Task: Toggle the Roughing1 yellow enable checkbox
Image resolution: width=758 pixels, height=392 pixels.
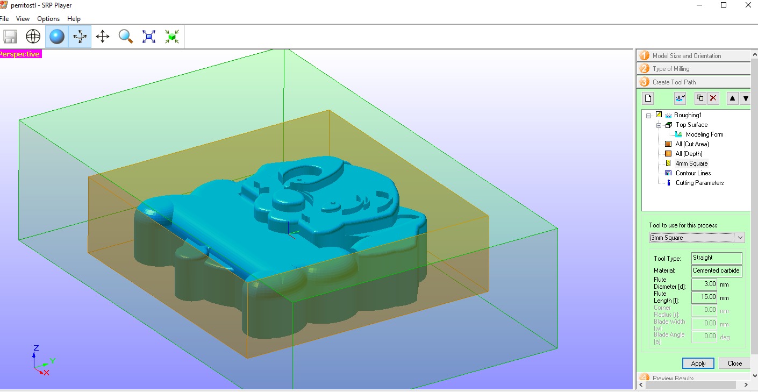Action: (x=659, y=115)
